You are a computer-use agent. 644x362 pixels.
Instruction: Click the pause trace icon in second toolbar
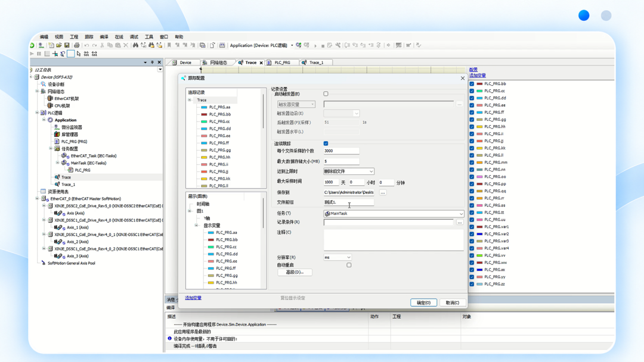pyautogui.click(x=39, y=54)
